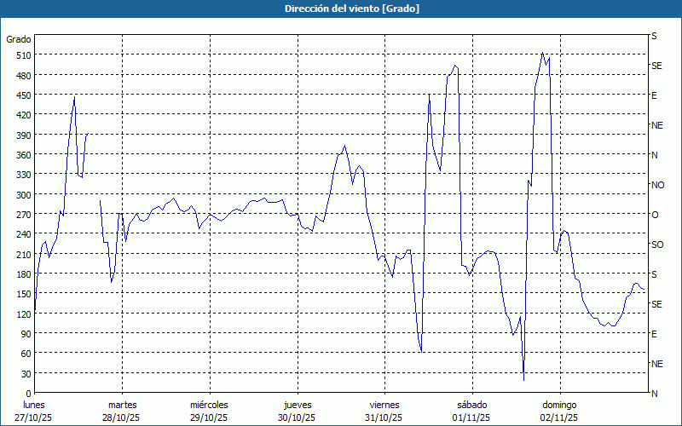This screenshot has width=682, height=426.
Task: Click the 'Grado' unit label on the left axis
Action: (x=19, y=39)
